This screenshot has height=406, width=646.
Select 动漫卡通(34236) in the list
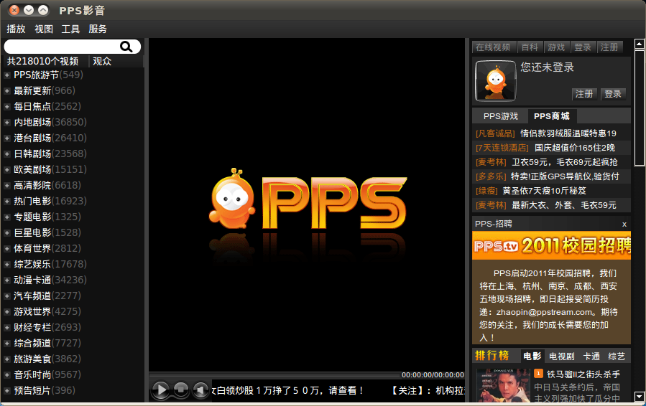pos(50,280)
